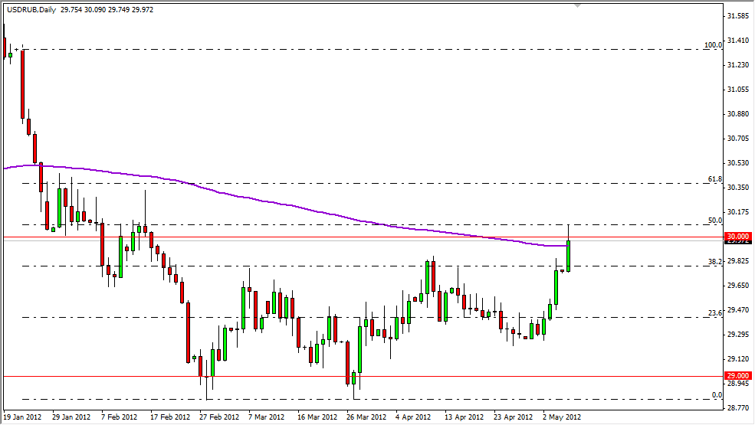Click the 0.0 Fibonacci level label

(x=717, y=395)
